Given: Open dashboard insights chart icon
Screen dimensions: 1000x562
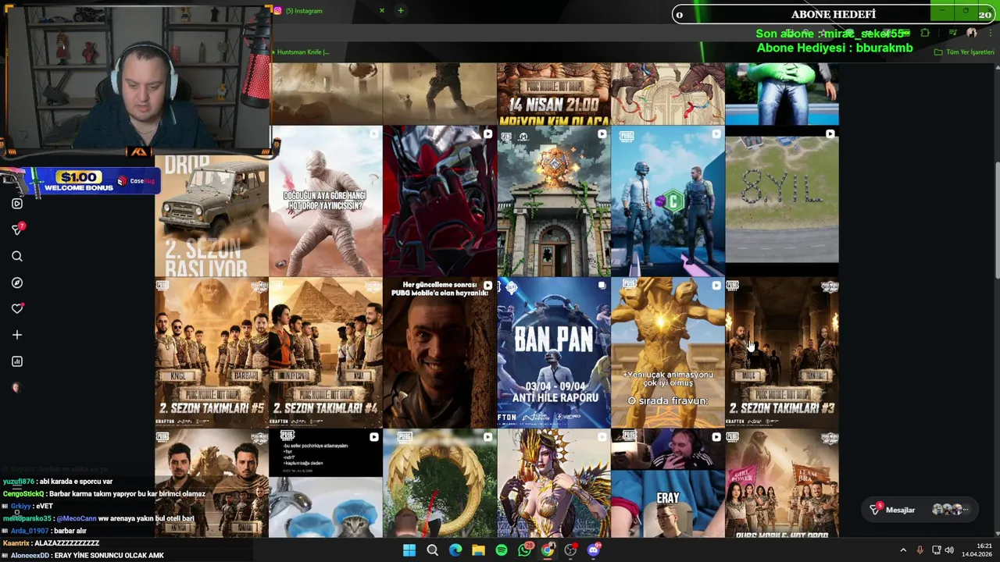Looking at the screenshot, I should pyautogui.click(x=17, y=361).
